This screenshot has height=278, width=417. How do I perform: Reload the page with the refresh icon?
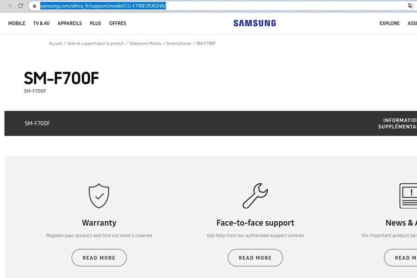[x=20, y=6]
